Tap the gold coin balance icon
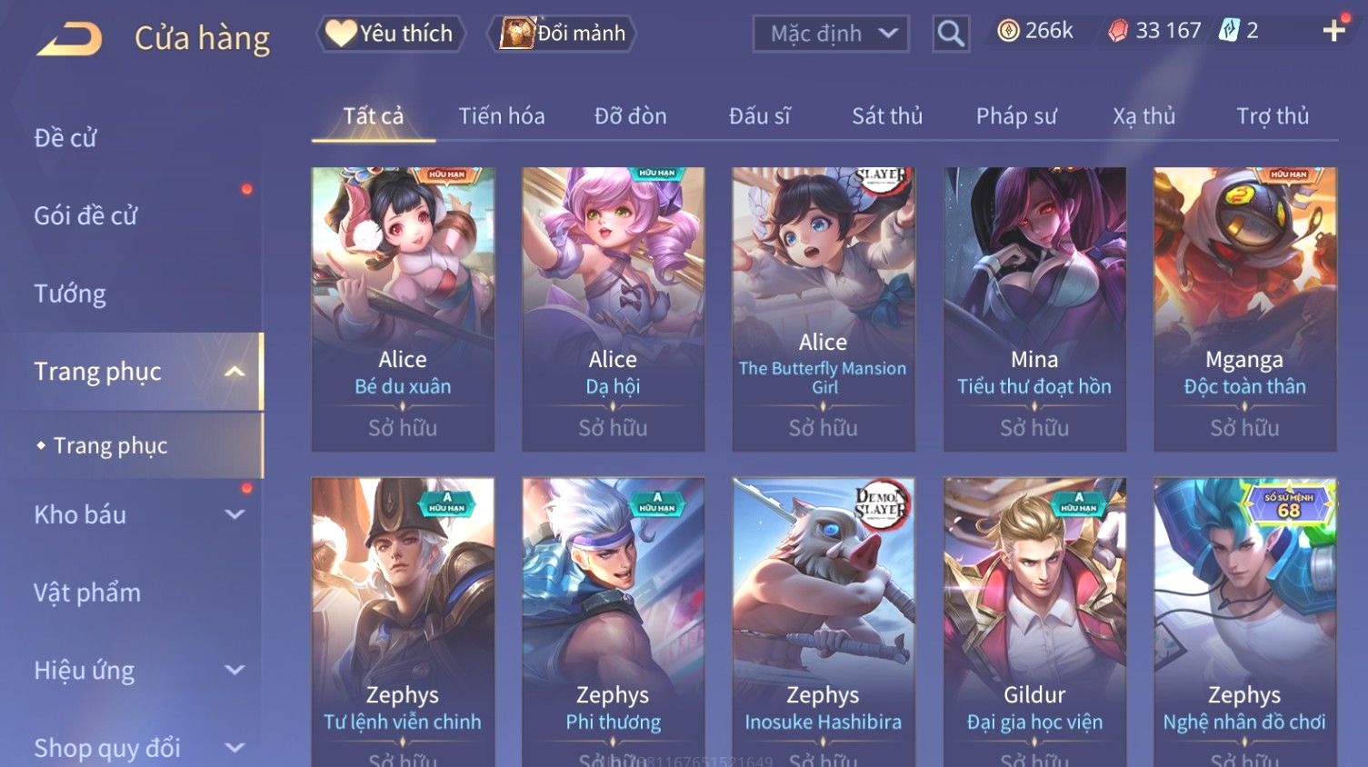The width and height of the screenshot is (1368, 767). click(x=1008, y=31)
